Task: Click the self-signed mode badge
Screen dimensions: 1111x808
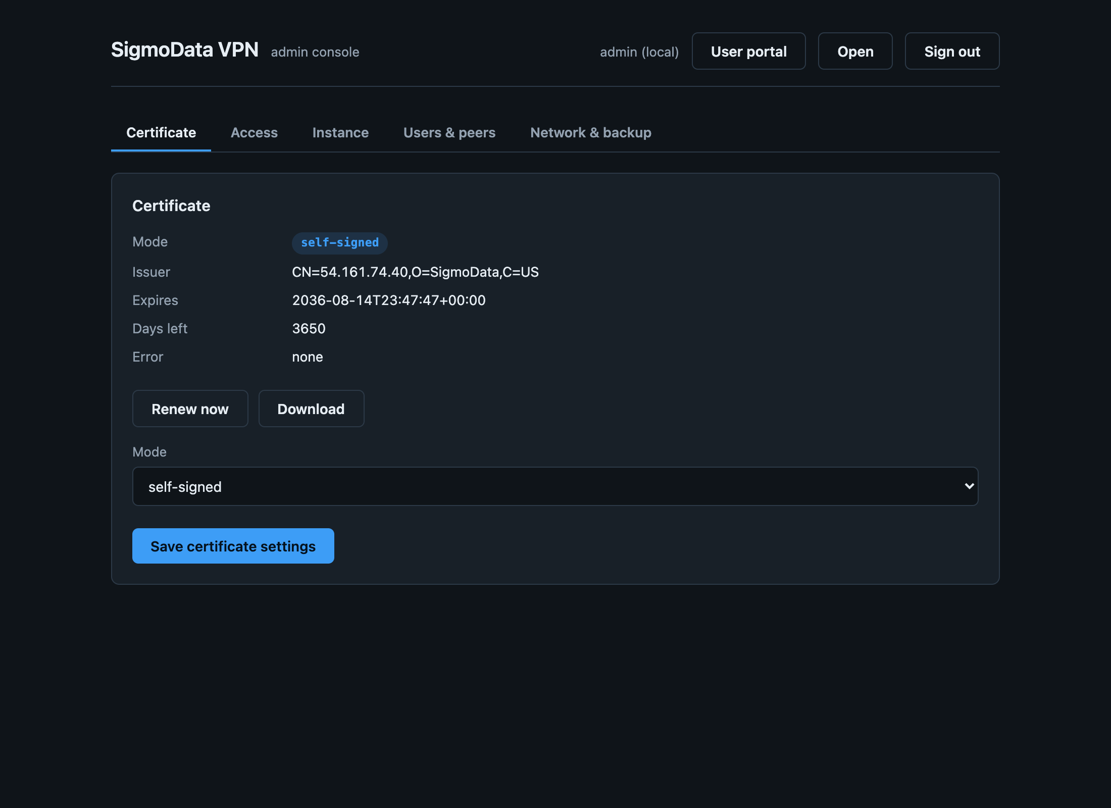Action: click(x=339, y=243)
